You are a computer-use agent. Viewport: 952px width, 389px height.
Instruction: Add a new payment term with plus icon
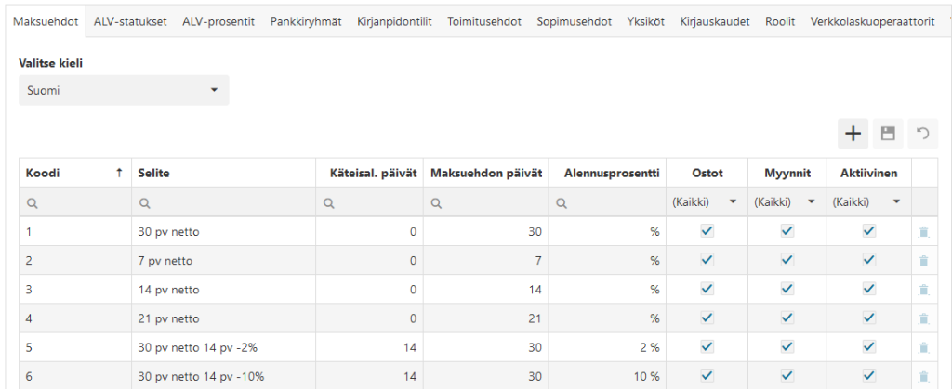pos(853,134)
